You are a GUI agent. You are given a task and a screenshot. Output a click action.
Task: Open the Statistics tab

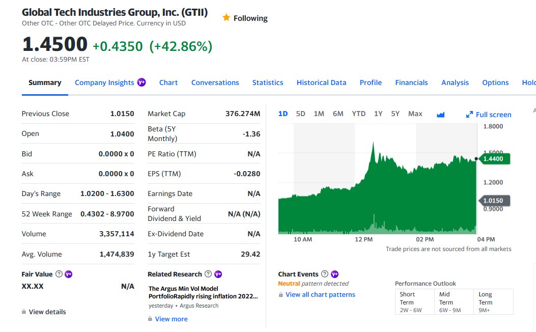268,82
